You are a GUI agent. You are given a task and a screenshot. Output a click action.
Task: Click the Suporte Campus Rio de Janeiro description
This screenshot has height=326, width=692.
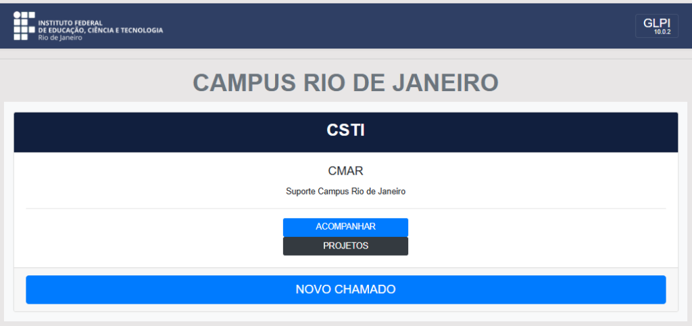345,191
